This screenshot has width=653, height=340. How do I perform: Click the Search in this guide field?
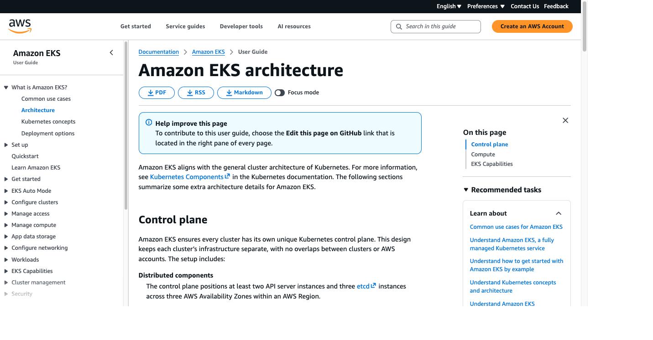click(436, 26)
